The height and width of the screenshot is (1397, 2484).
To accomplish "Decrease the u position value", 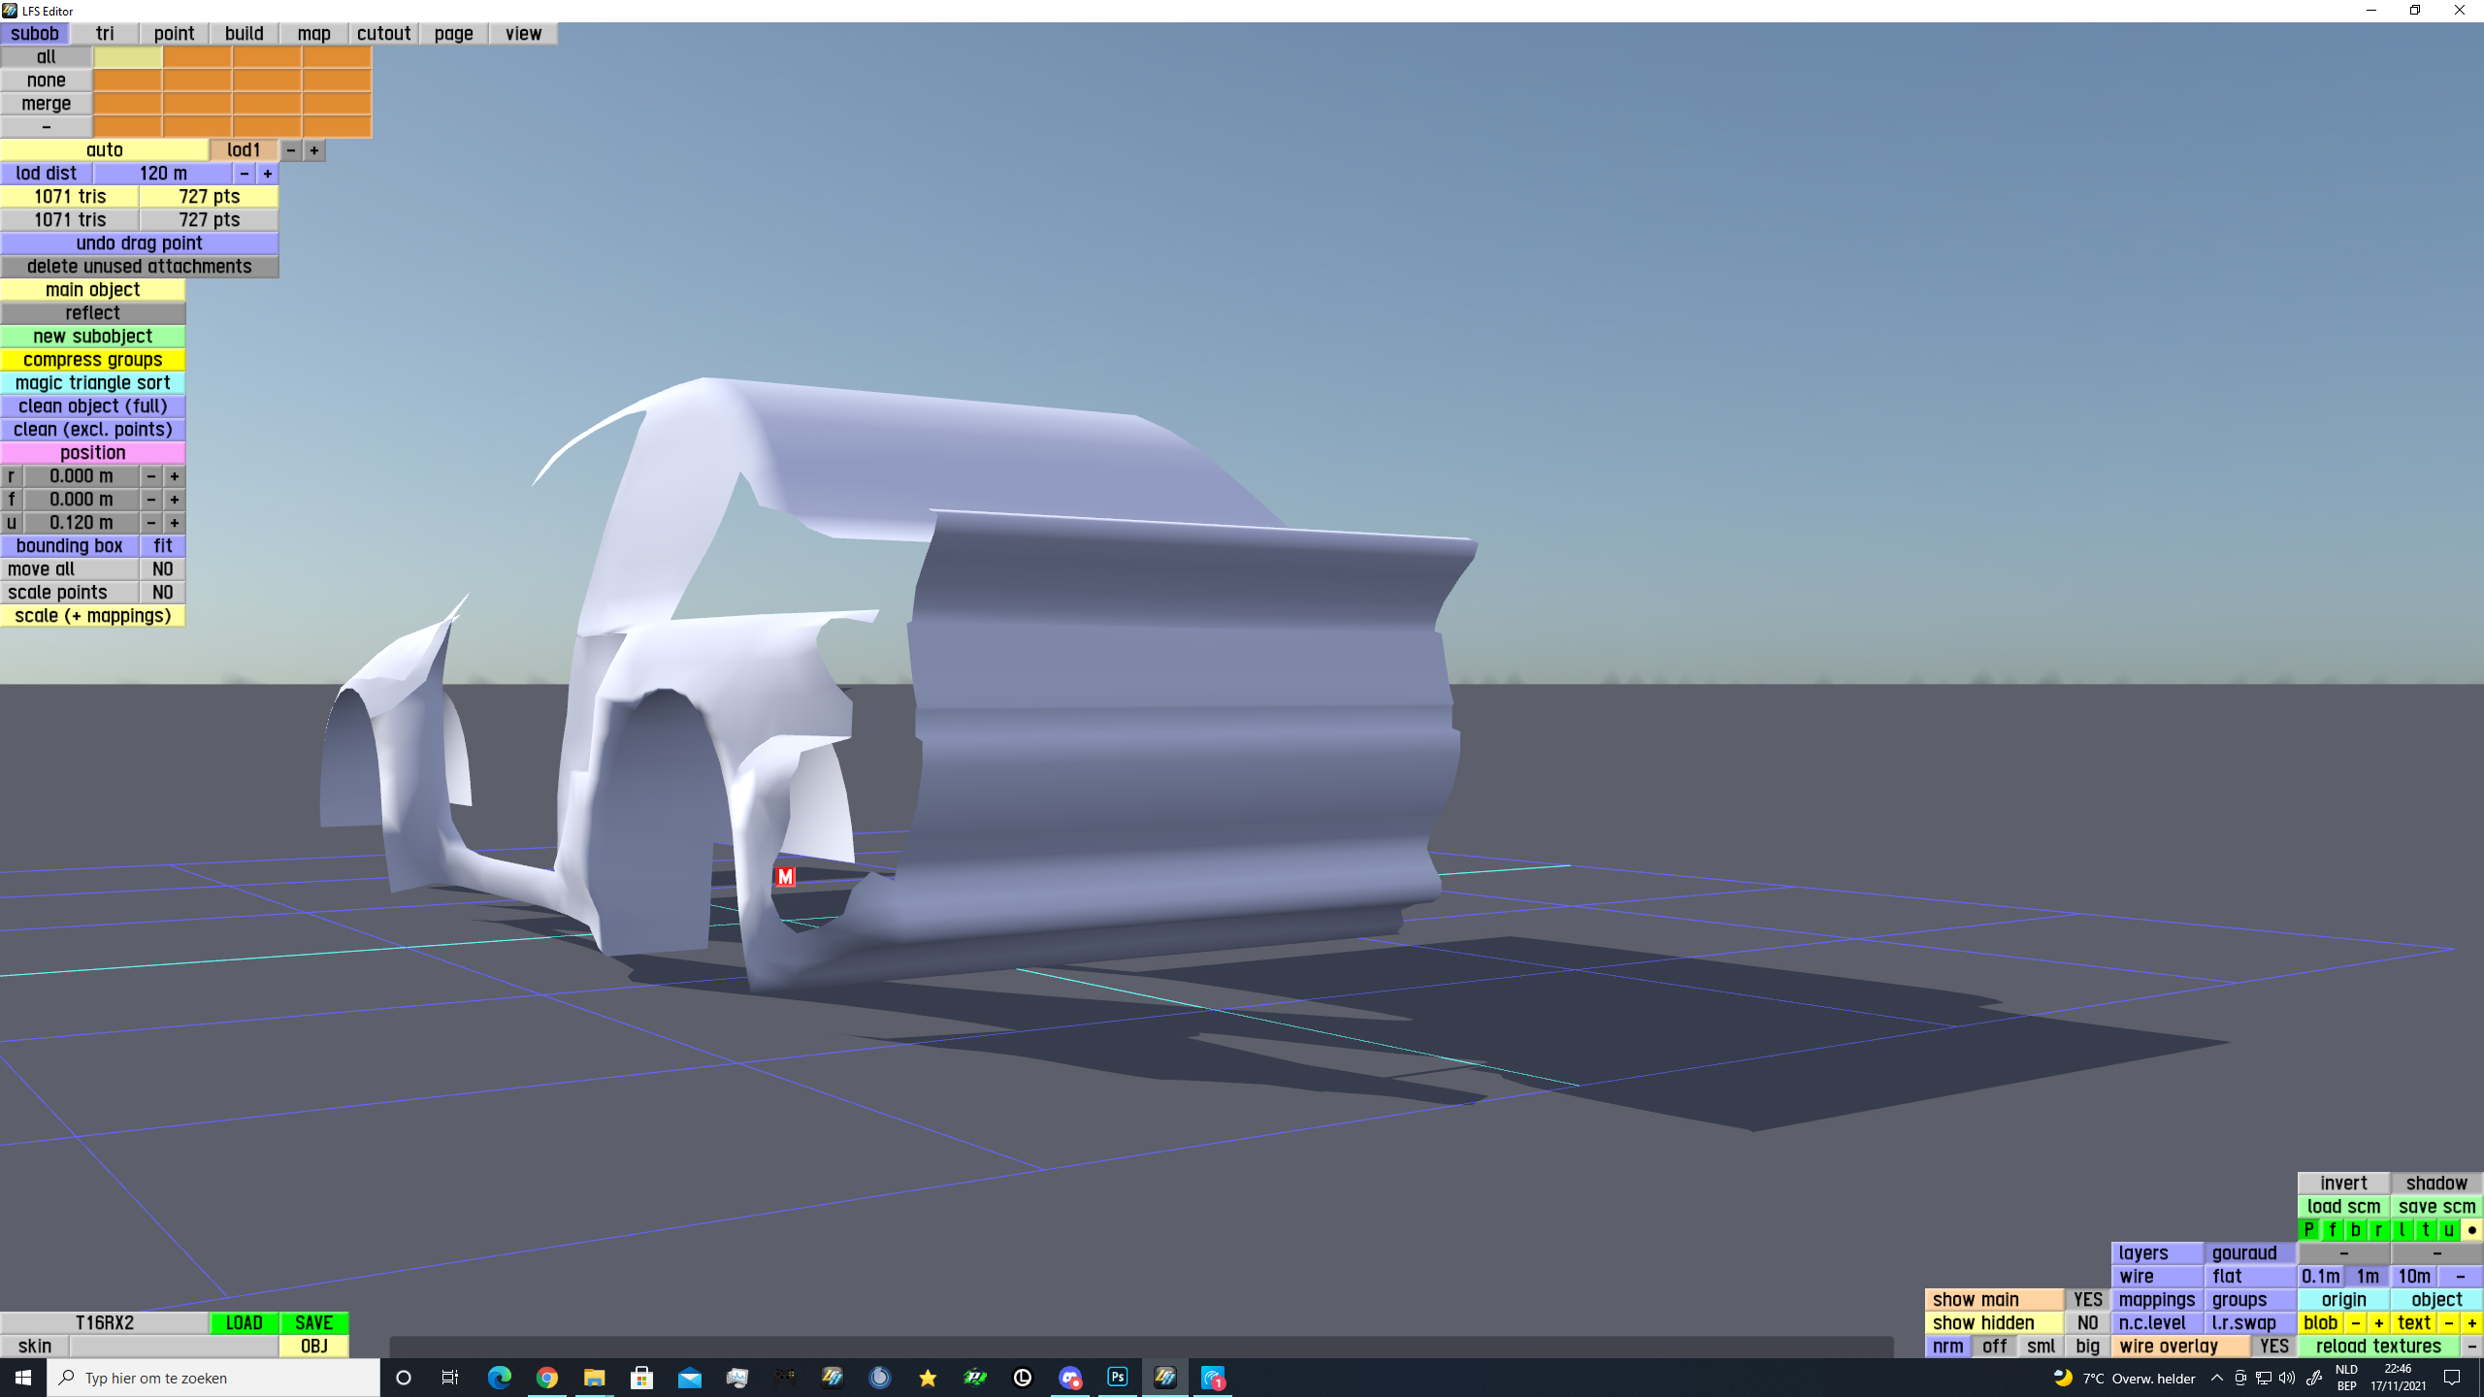I will 151,523.
